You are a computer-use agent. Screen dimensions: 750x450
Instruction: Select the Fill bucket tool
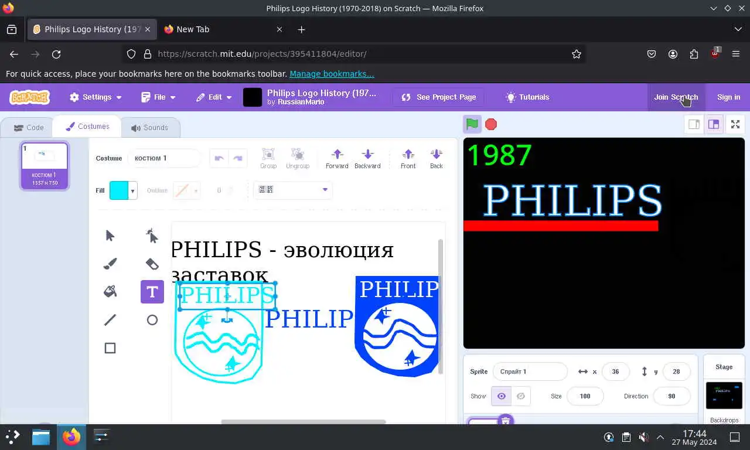click(110, 292)
